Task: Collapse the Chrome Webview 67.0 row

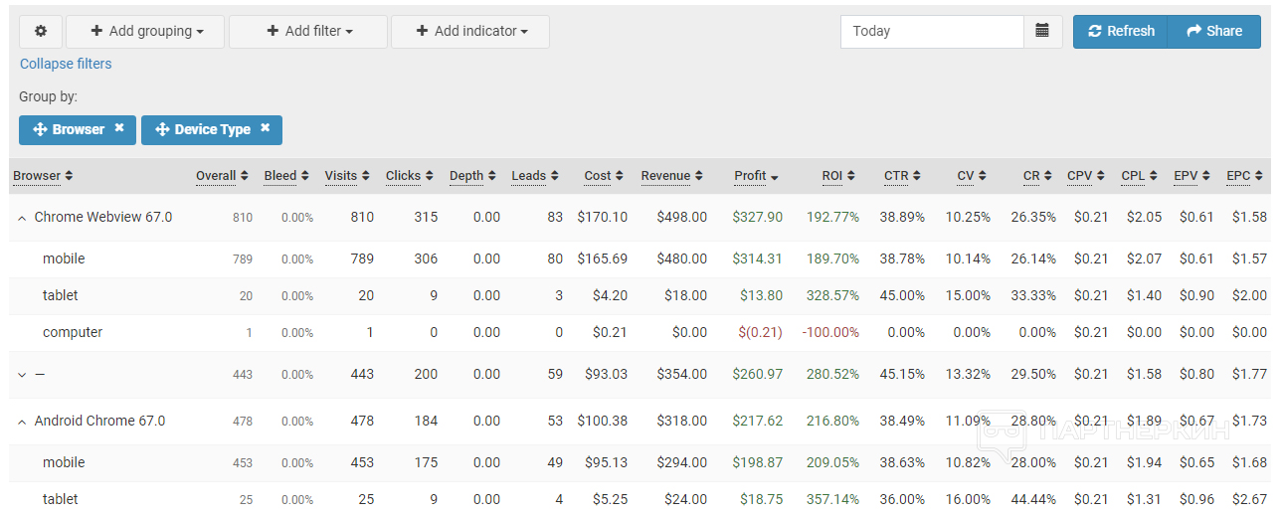Action: tap(22, 218)
